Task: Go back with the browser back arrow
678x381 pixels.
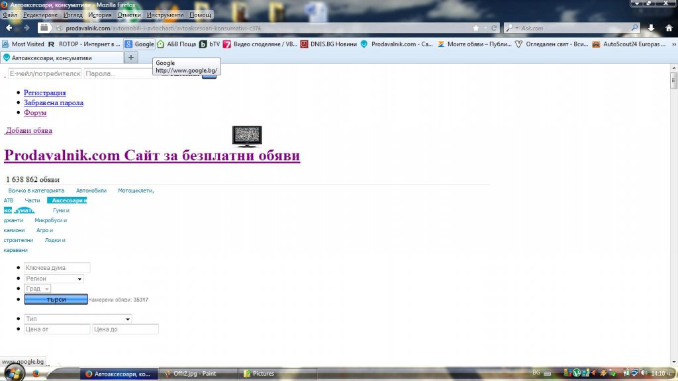Action: click(9, 28)
